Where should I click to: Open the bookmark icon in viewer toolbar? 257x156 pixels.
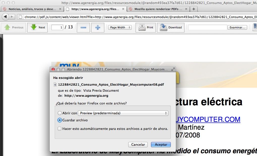pyautogui.click(x=255, y=27)
